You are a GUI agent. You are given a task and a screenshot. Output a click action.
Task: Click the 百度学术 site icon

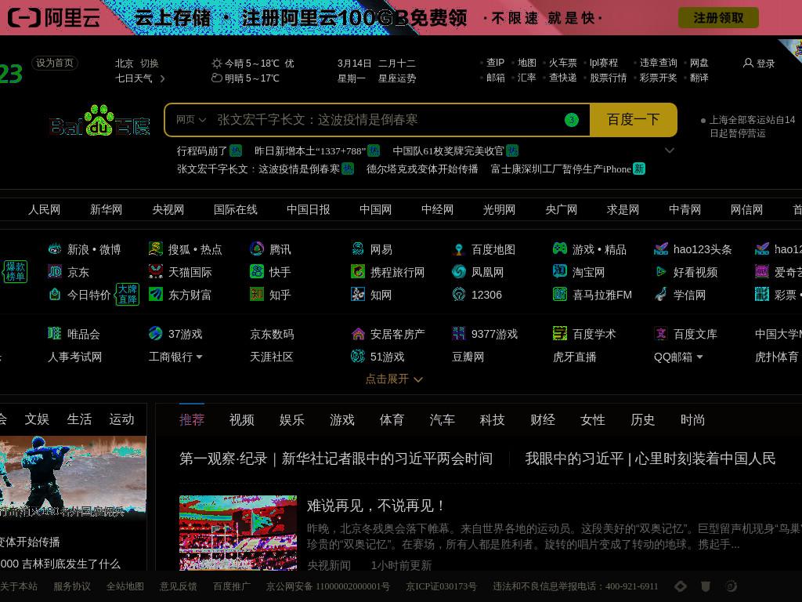pos(559,334)
